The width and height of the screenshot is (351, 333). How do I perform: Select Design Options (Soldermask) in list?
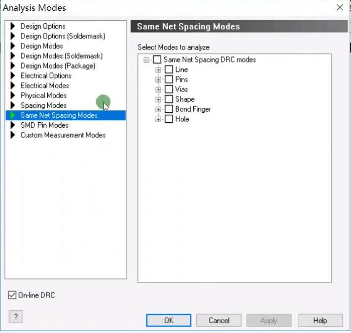[63, 36]
